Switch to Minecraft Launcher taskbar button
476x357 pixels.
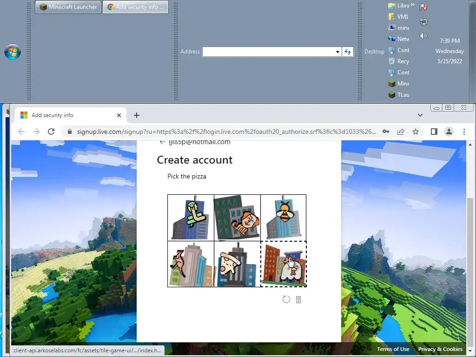68,7
